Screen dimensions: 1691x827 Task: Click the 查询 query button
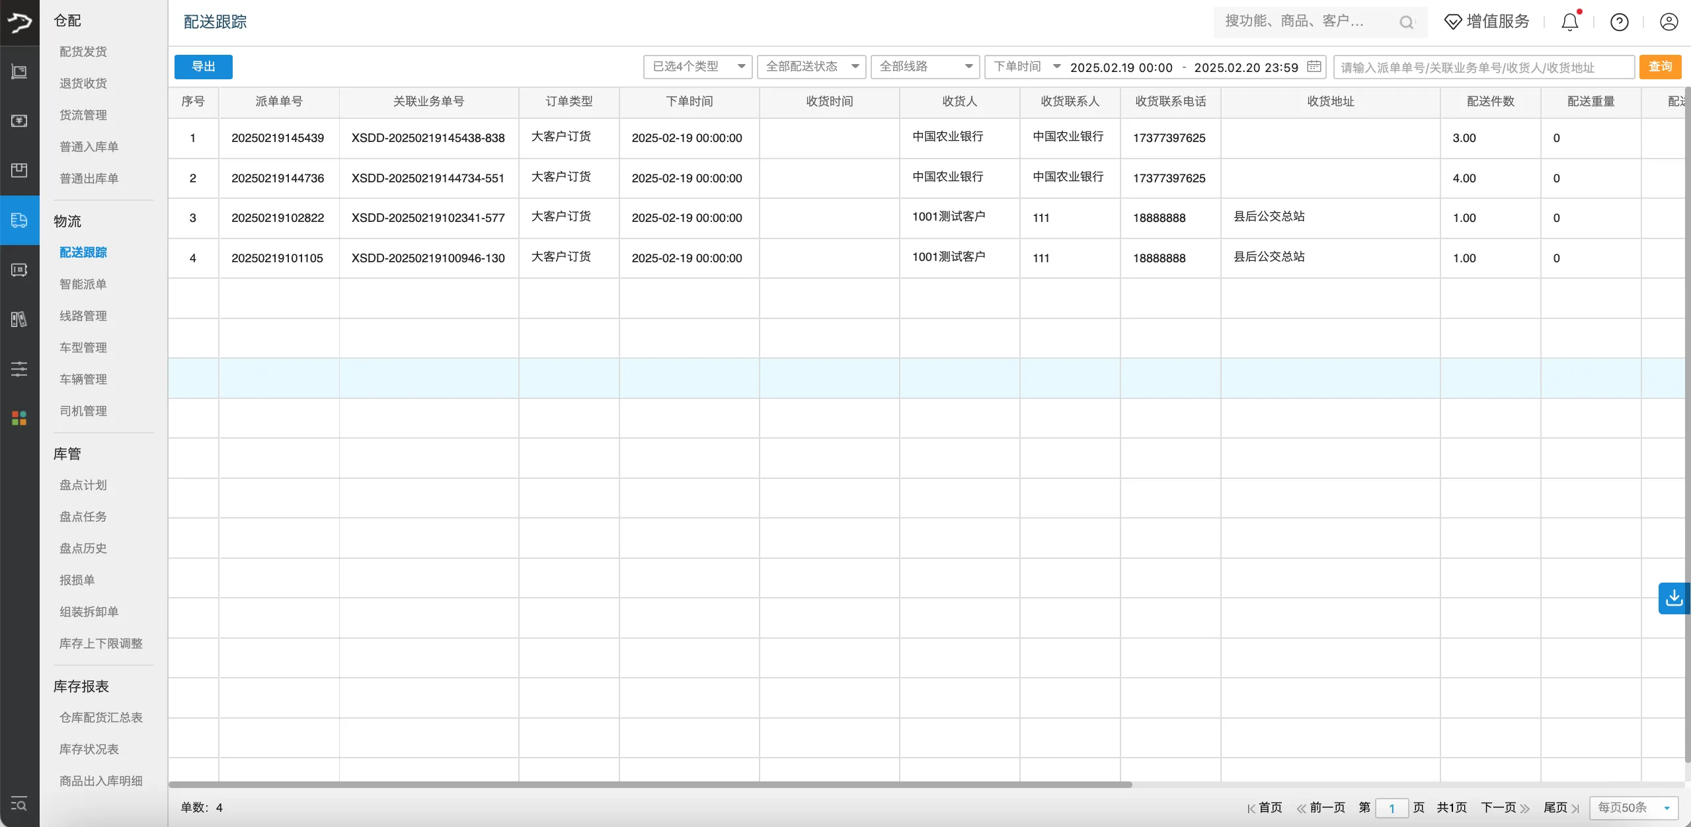[1661, 67]
